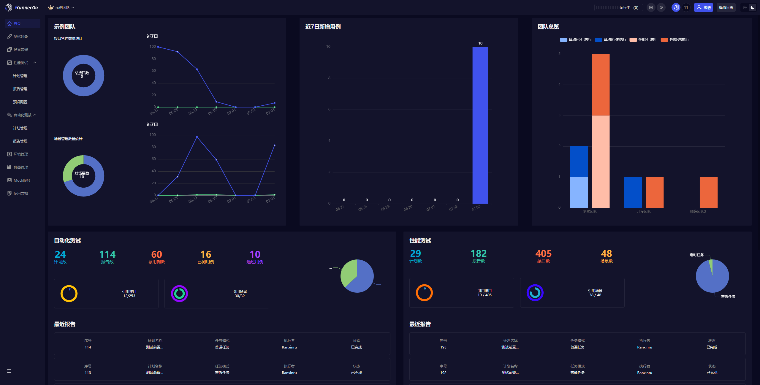
Task: Collapse the 自动化测试 sidebar group
Action: pos(35,115)
